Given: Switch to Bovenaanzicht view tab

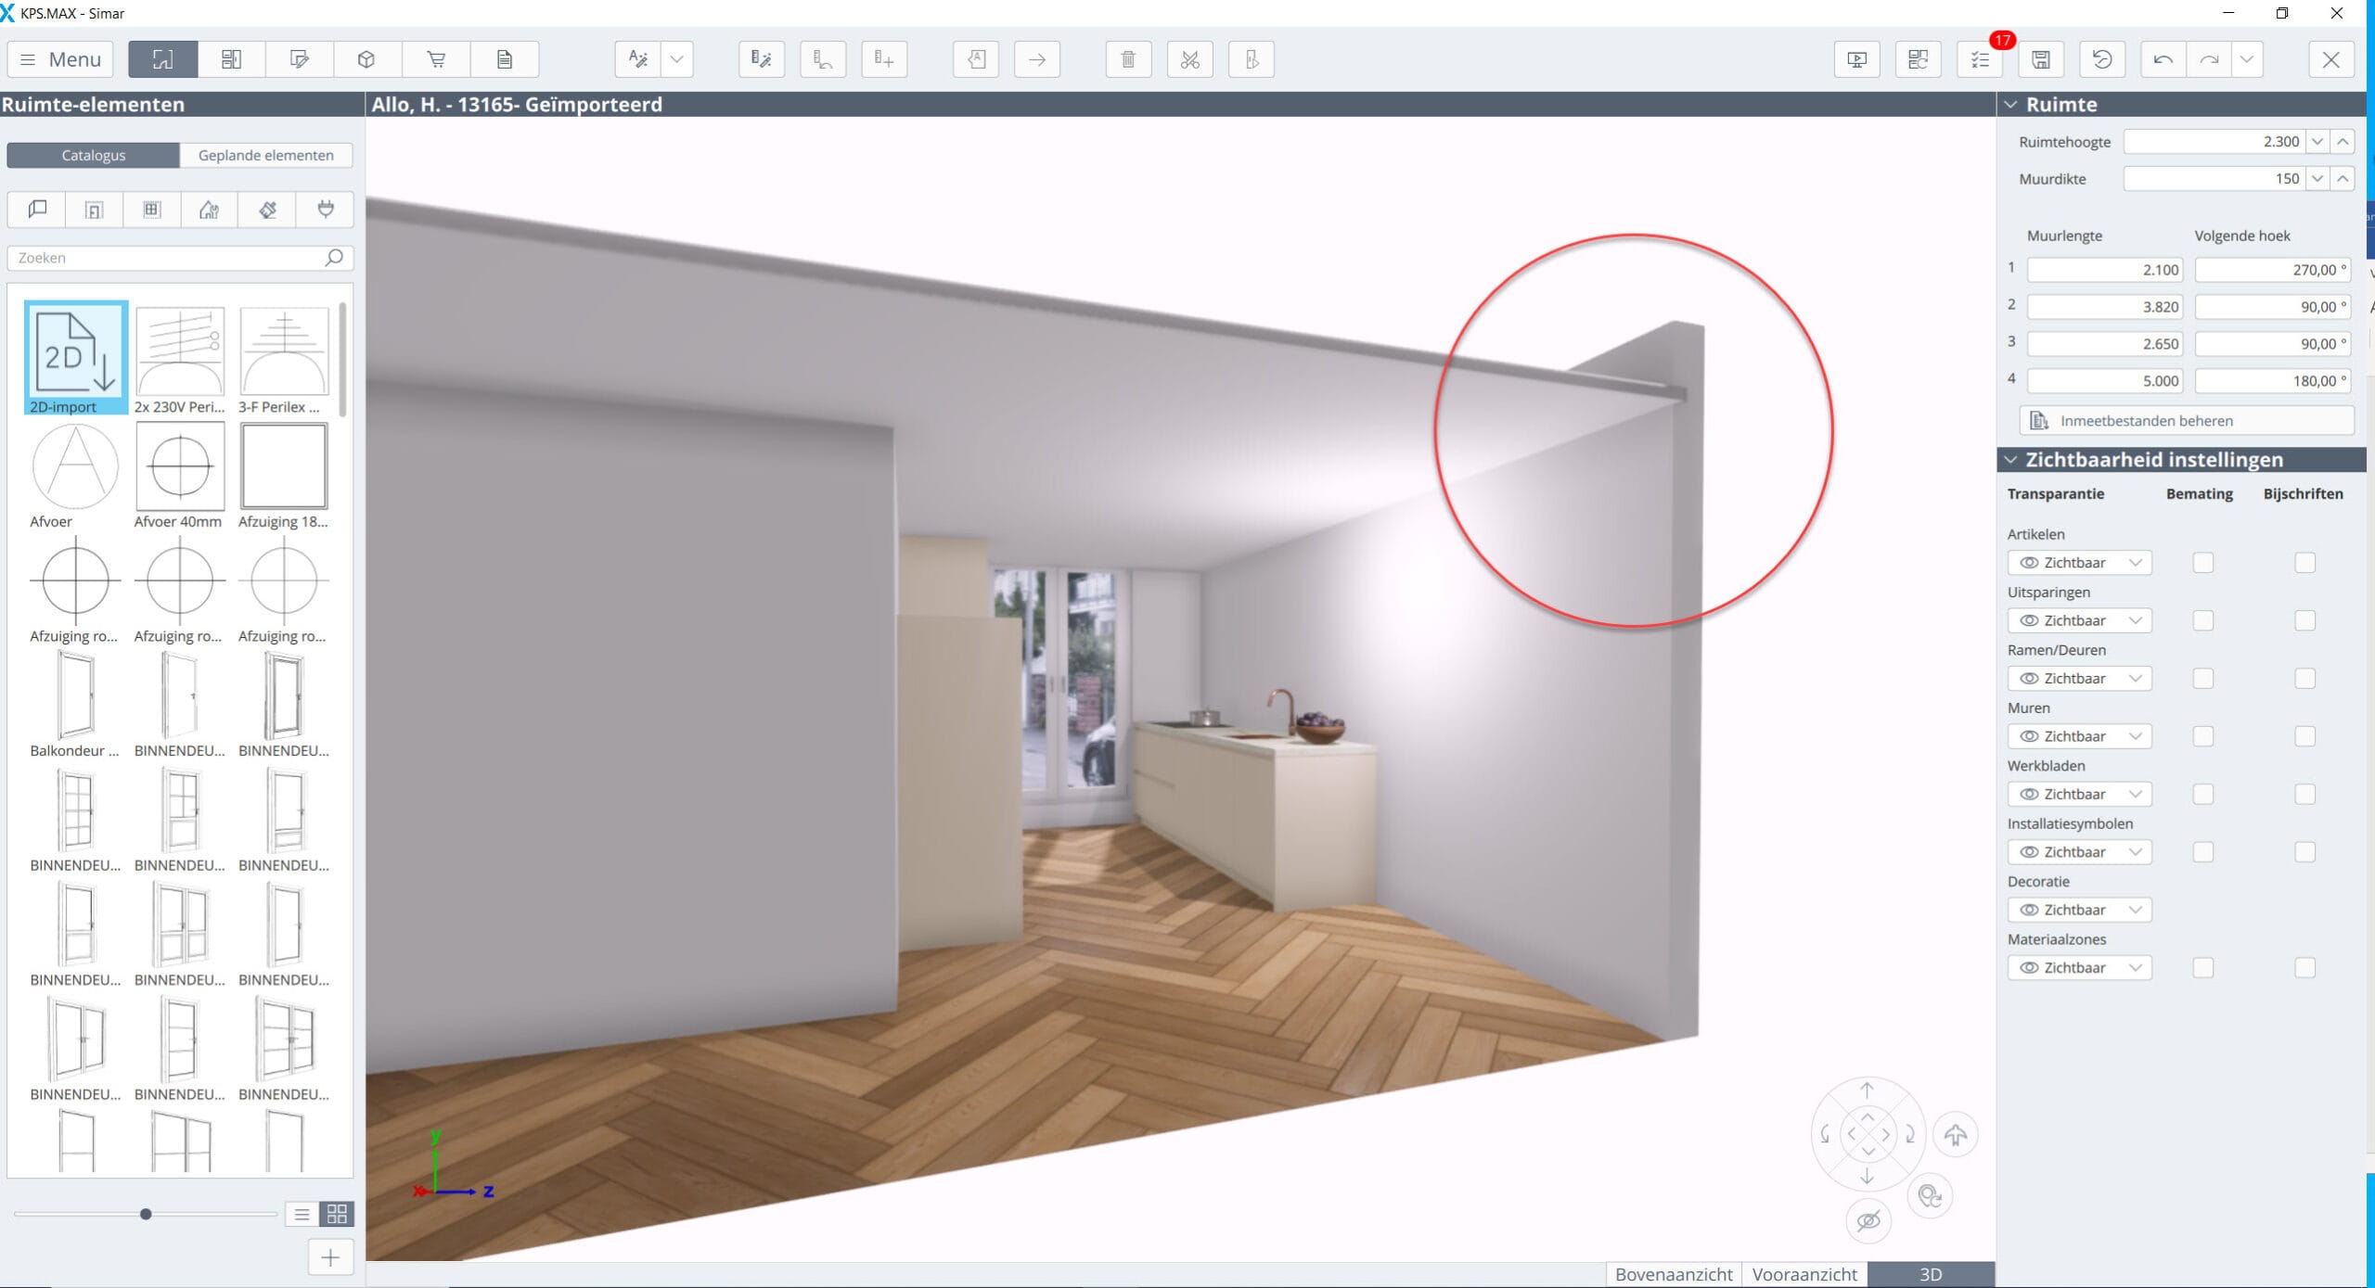Looking at the screenshot, I should [1673, 1274].
